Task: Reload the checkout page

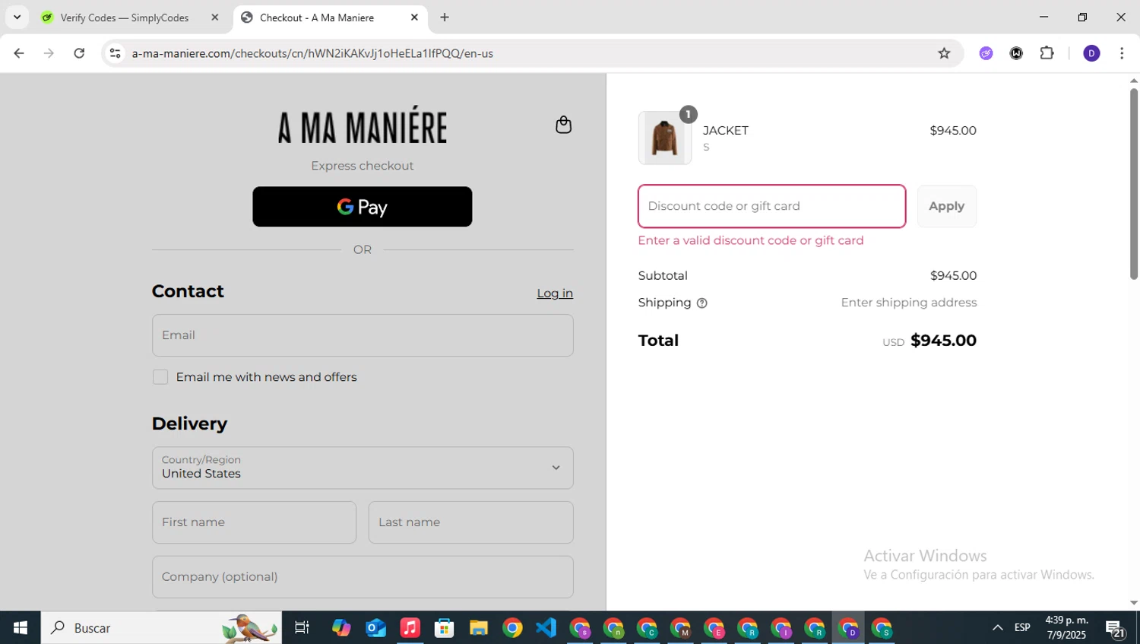Action: tap(79, 53)
